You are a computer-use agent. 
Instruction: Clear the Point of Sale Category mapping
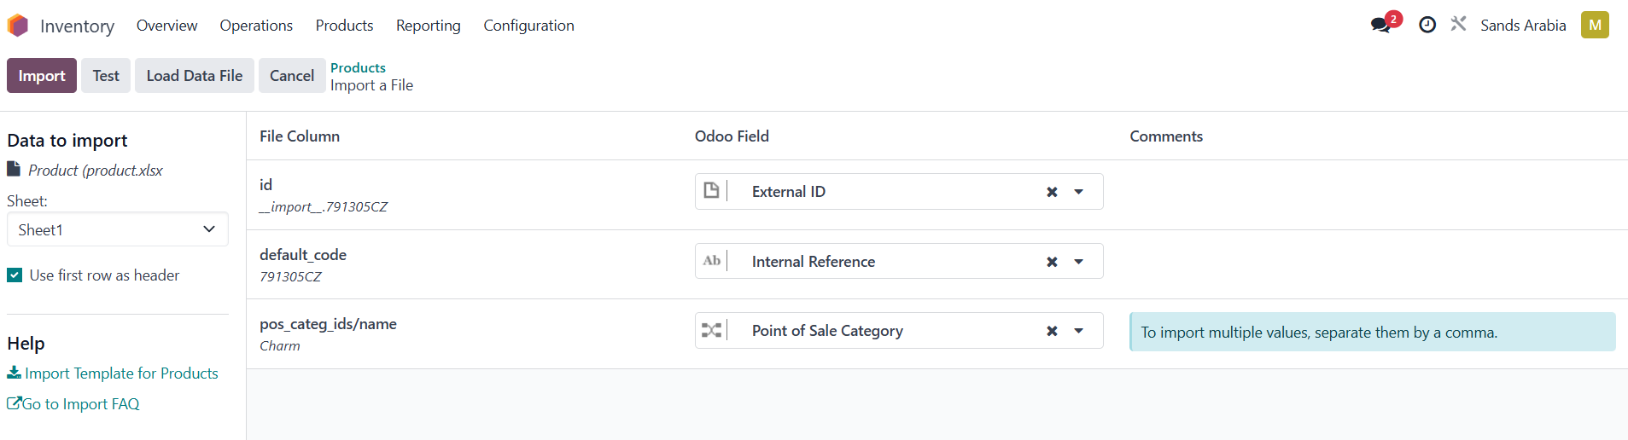pos(1052,331)
